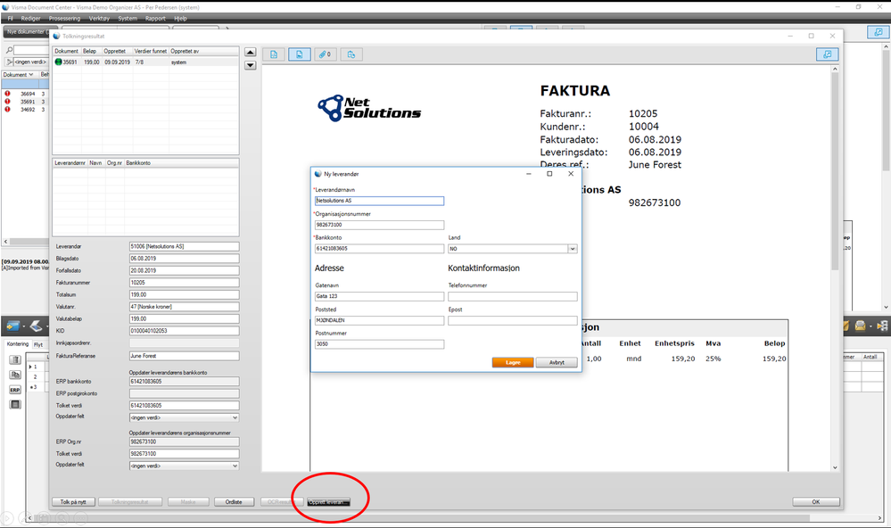Click the Tolk på nytt button
This screenshot has width=891, height=528.
(73, 502)
